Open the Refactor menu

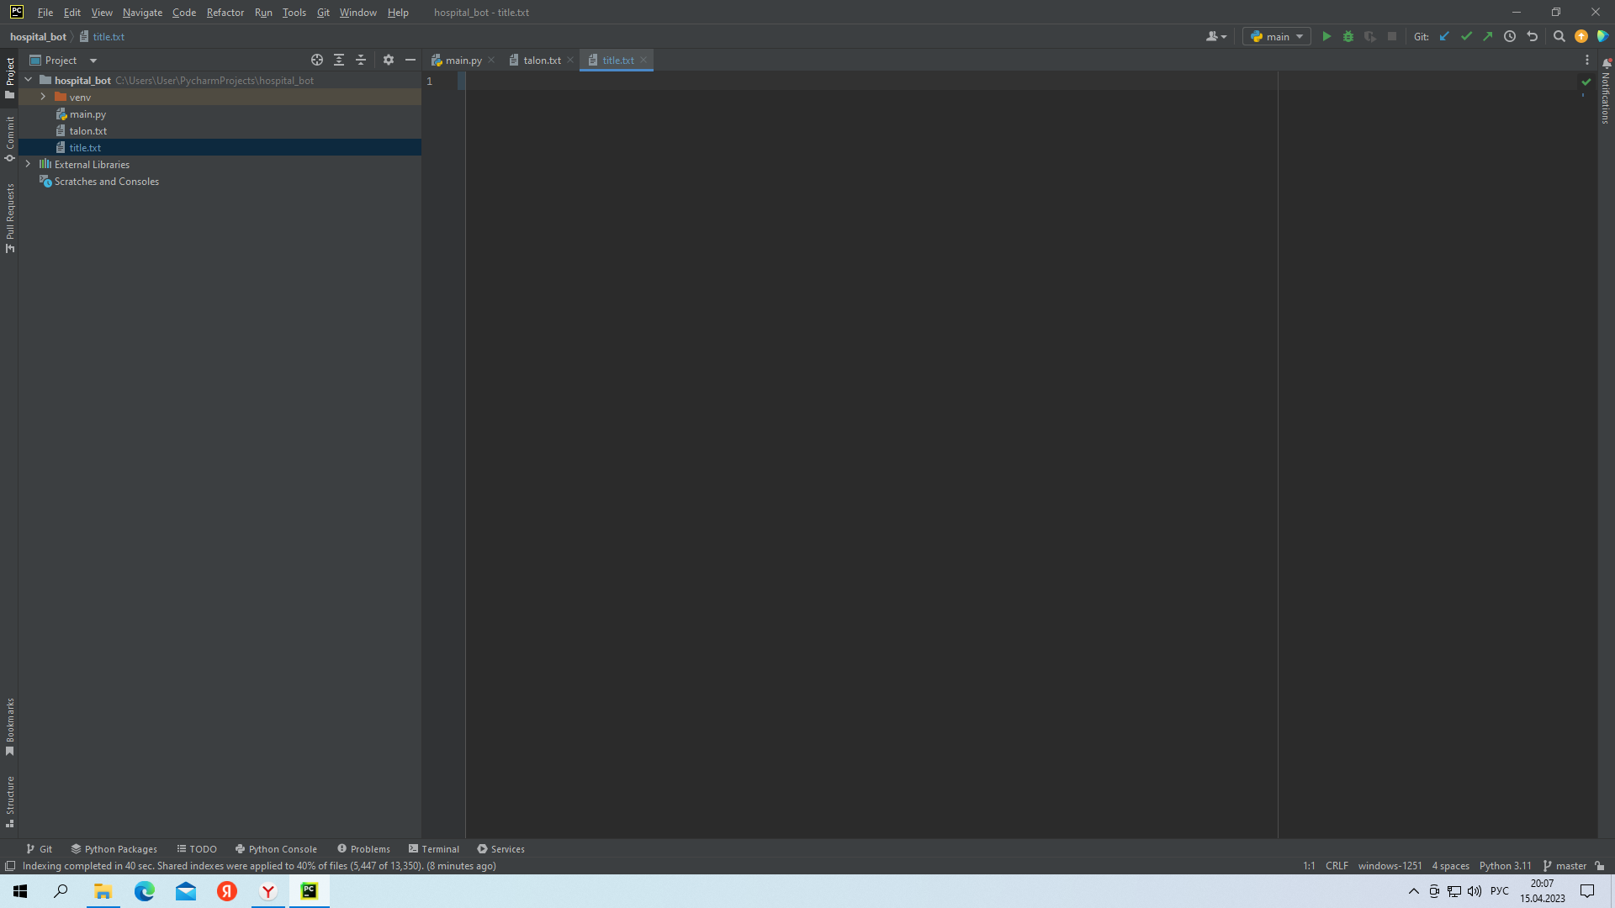(x=225, y=13)
